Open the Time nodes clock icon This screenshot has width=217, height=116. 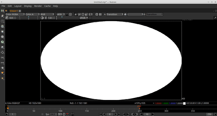click(2, 21)
